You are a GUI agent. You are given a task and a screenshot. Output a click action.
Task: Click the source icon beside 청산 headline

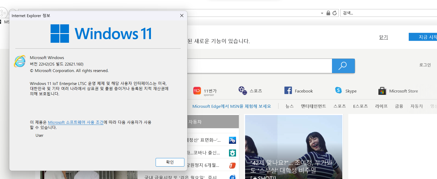pyautogui.click(x=232, y=140)
